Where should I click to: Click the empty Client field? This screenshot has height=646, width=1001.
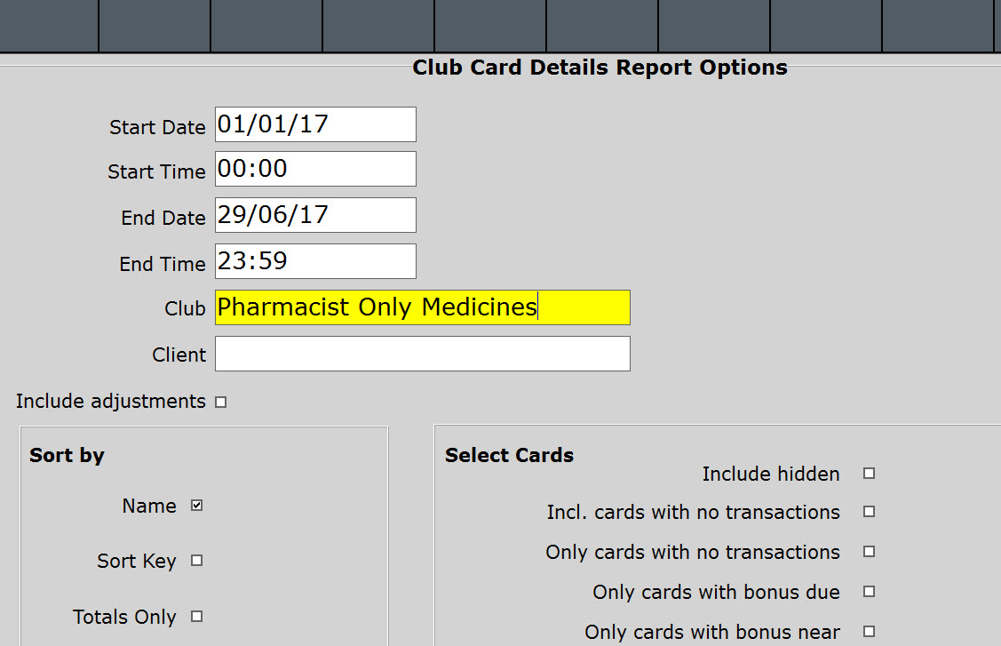pyautogui.click(x=423, y=354)
